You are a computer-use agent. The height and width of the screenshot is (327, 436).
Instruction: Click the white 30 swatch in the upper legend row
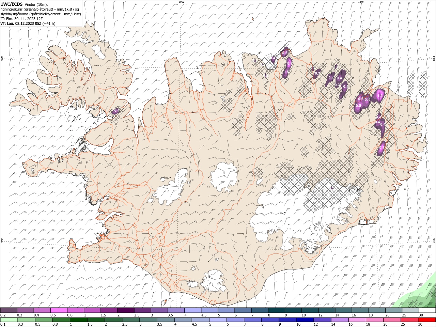[427, 310]
